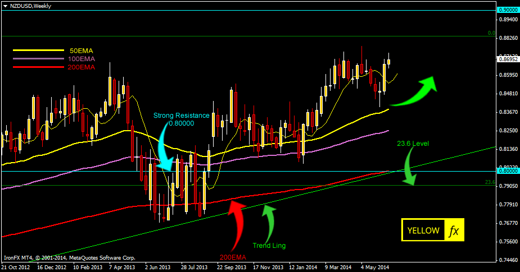
Task: Click the YELLOW fx logo
Action: click(433, 230)
